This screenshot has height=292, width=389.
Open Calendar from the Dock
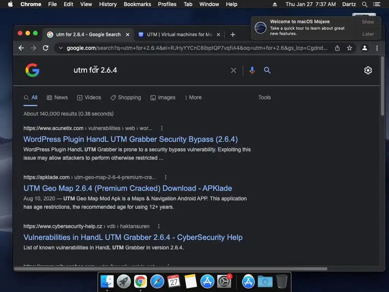pos(174,282)
